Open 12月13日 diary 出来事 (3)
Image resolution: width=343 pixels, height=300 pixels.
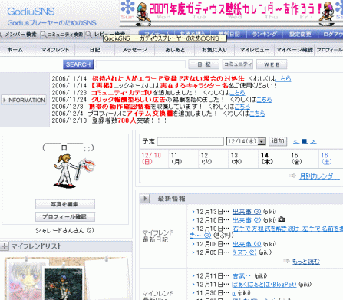[246, 212]
